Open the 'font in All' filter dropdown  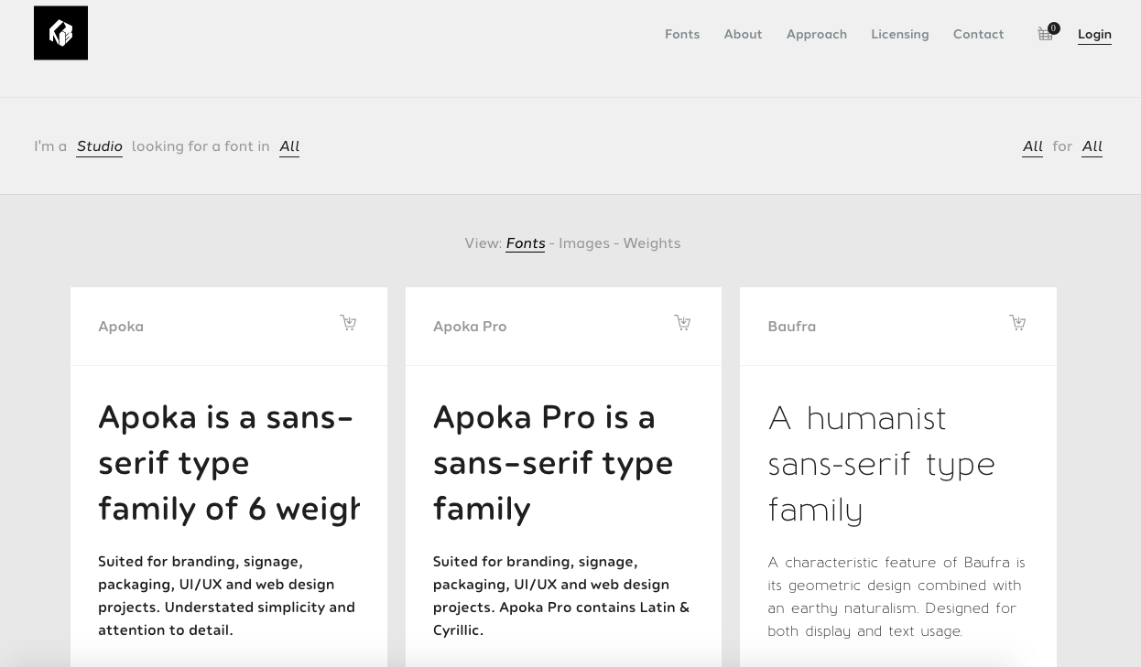point(289,146)
